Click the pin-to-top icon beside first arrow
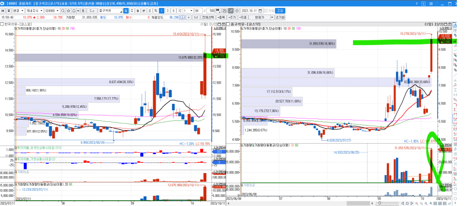 pyautogui.click(x=9, y=11)
